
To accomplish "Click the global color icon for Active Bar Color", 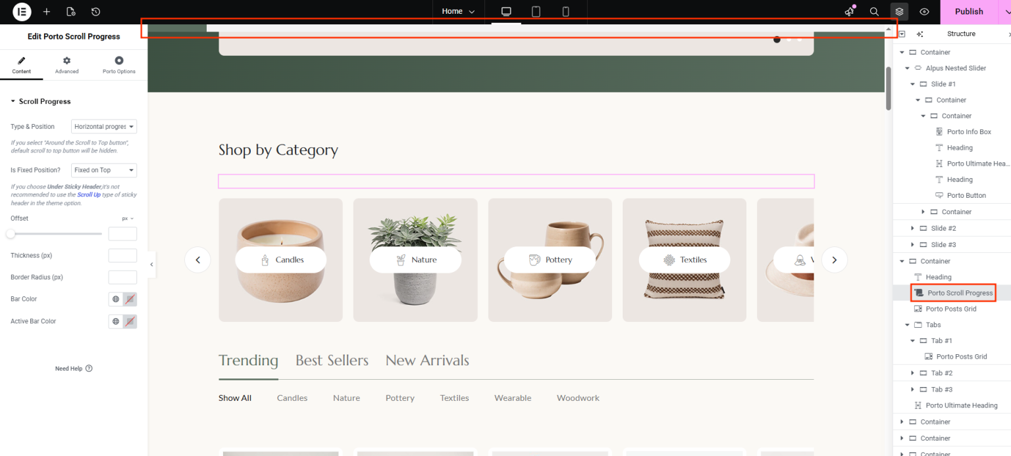I will point(116,322).
